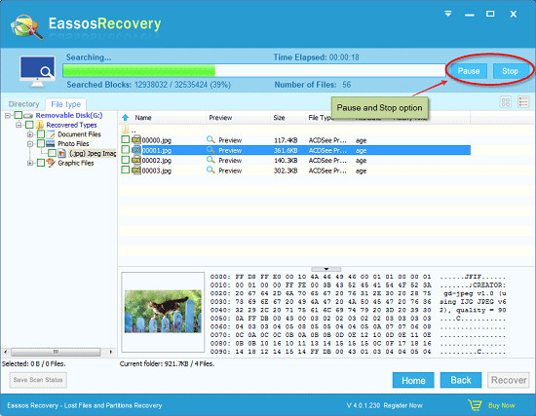
Task: Open the Buy Now link
Action: coord(501,405)
